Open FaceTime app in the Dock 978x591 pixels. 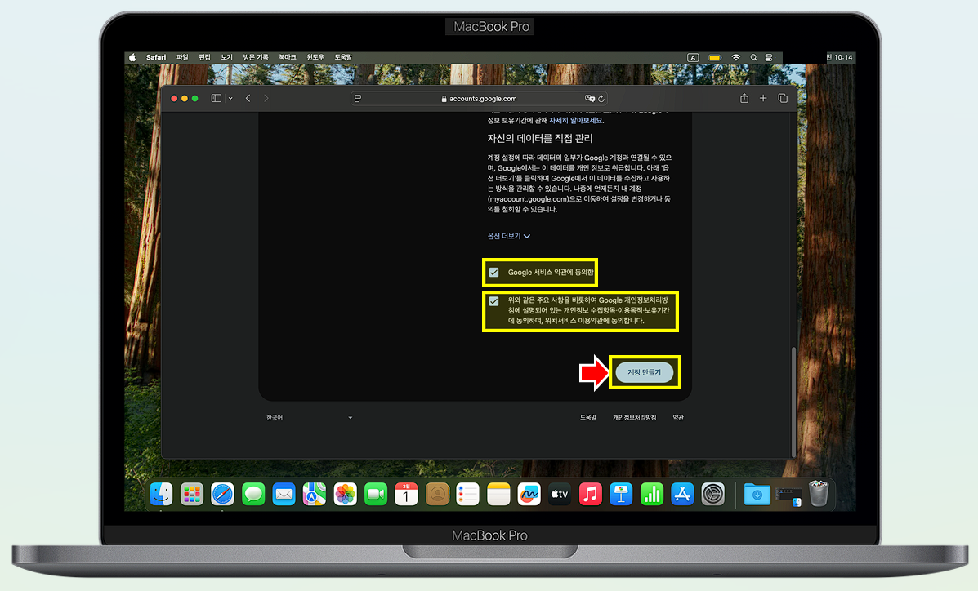click(x=376, y=495)
